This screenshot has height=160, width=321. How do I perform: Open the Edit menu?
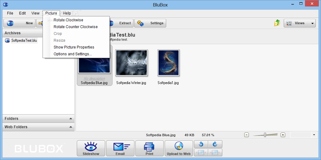[x=22, y=13]
